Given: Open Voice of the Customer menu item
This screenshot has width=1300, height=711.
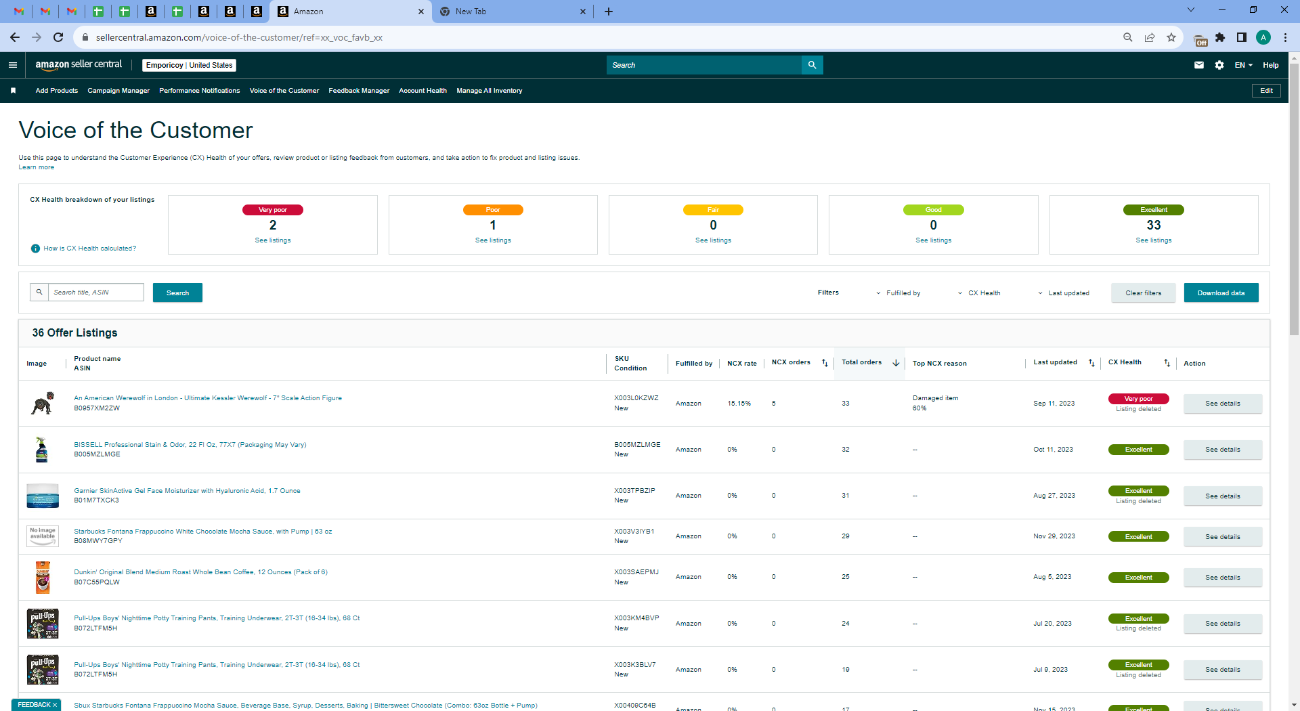Looking at the screenshot, I should coord(284,91).
